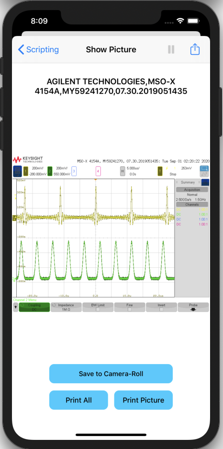This screenshot has width=223, height=449.
Task: Open the blue main menu icon on scope
Action: [17, 171]
